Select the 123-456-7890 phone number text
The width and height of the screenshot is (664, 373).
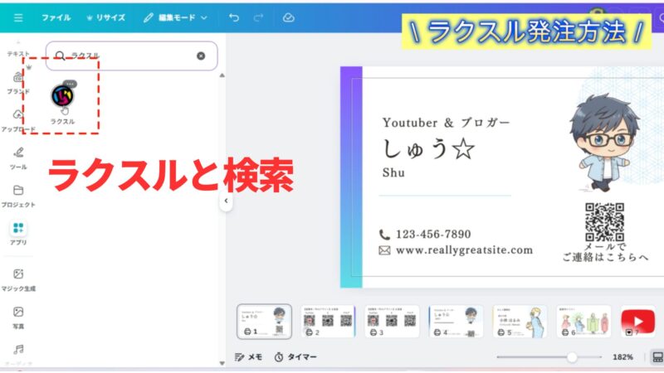[433, 235]
